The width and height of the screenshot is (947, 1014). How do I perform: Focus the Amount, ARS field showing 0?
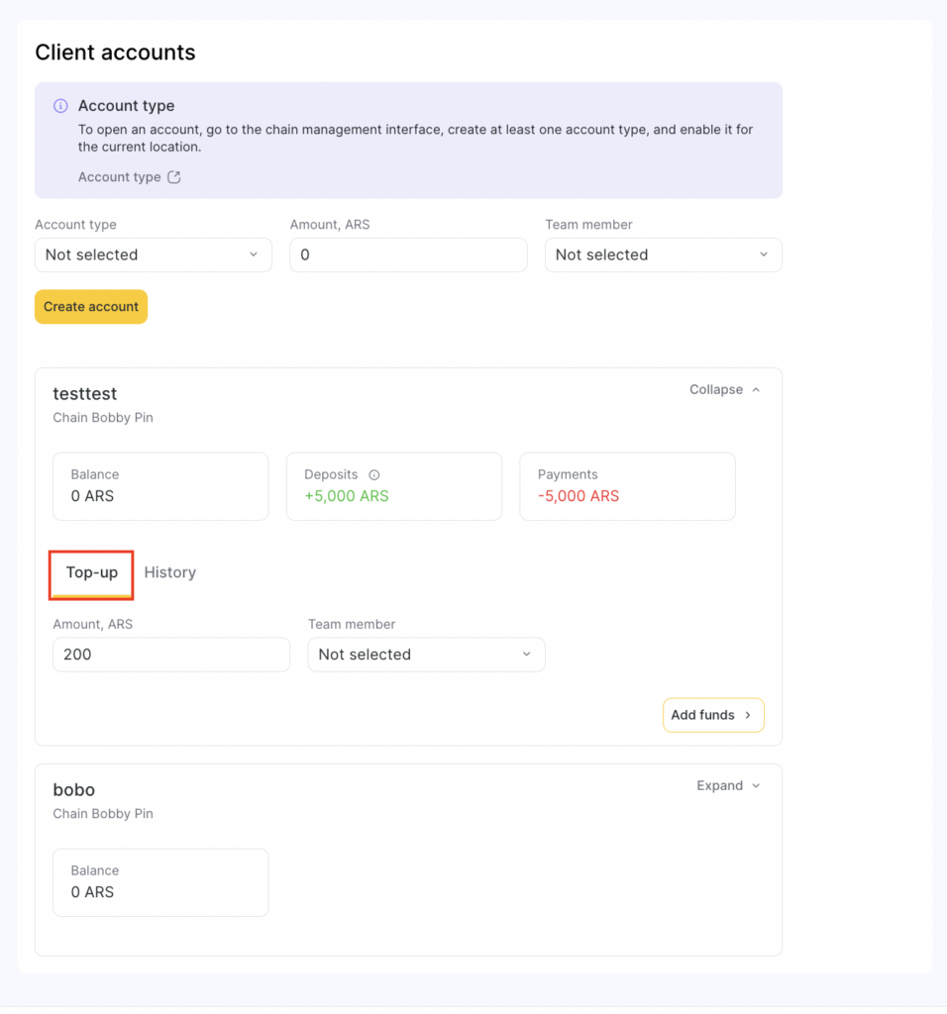coord(408,254)
